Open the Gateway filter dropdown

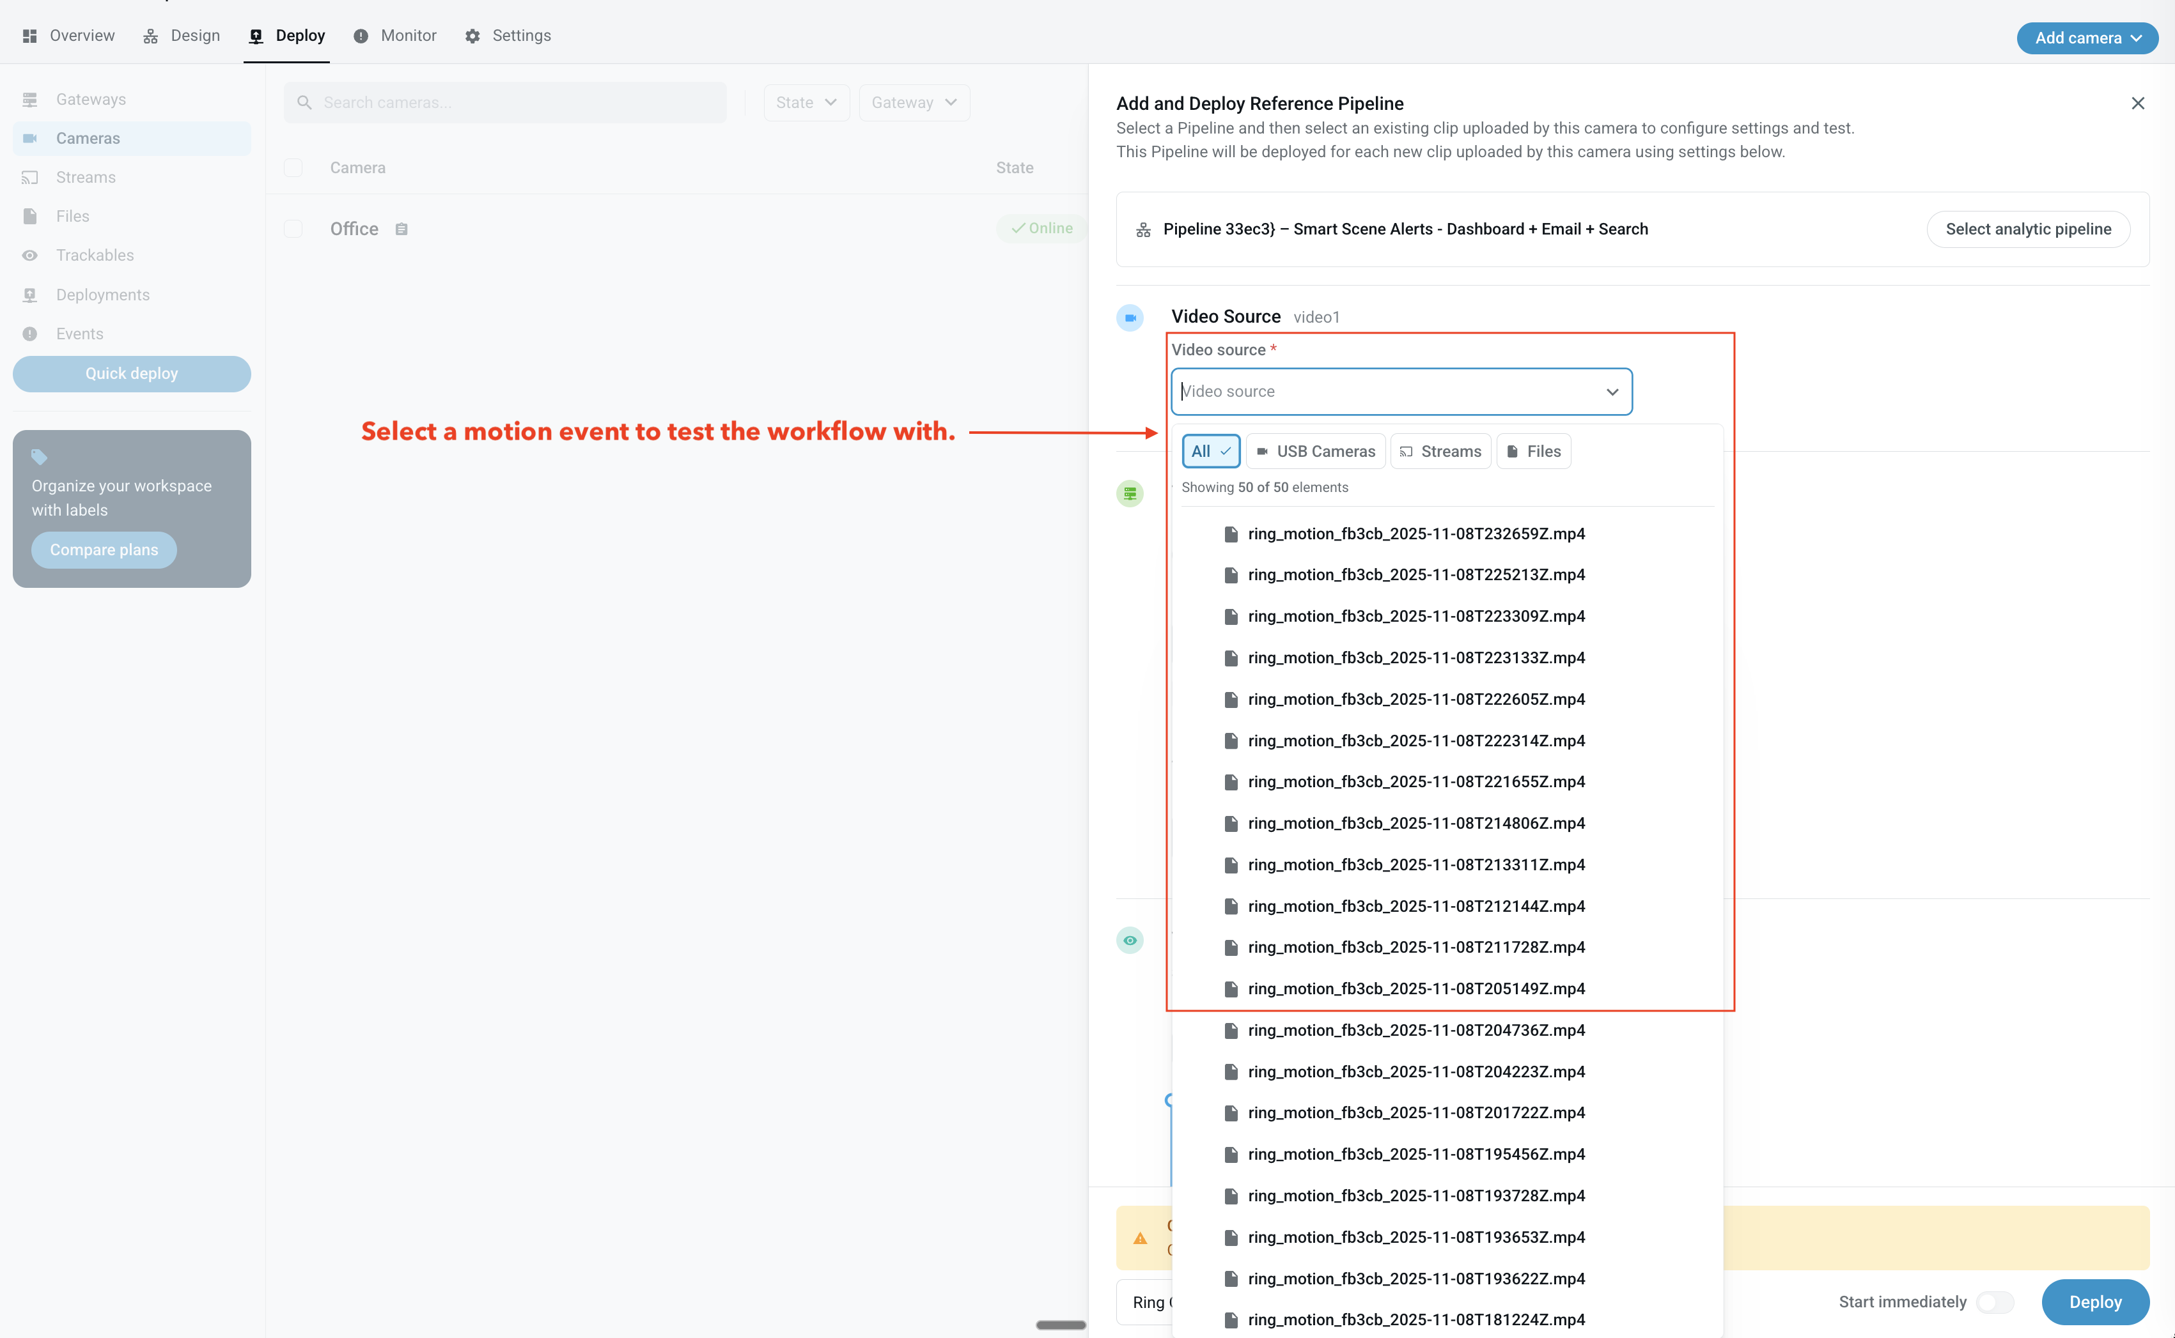click(x=914, y=103)
